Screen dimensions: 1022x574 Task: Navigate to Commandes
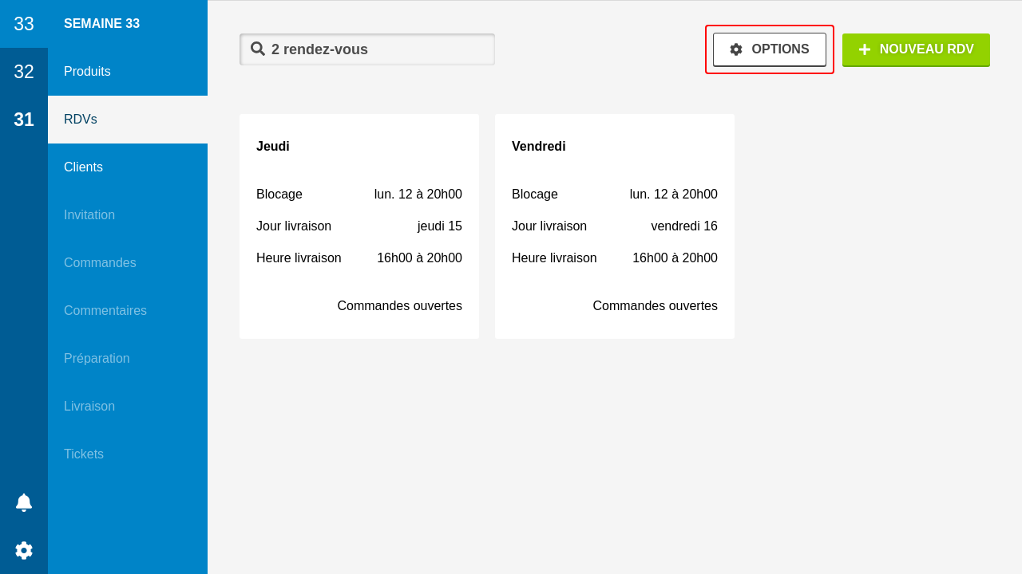point(128,263)
